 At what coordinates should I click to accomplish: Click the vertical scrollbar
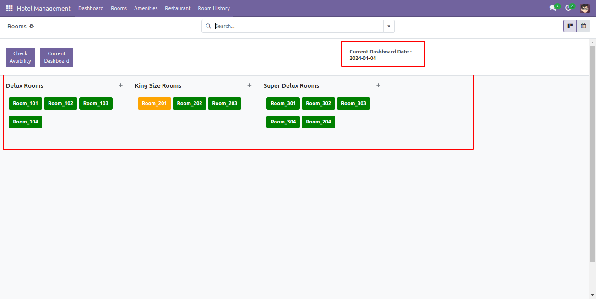pyautogui.click(x=592, y=153)
